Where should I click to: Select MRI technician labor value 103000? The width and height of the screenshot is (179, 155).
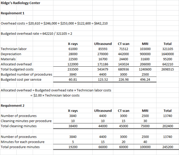coord(145,49)
